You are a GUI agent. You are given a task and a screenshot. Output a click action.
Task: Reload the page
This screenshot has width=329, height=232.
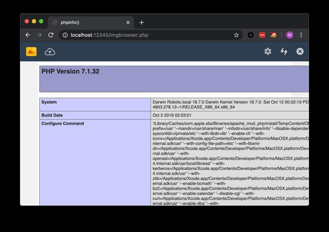(x=51, y=35)
